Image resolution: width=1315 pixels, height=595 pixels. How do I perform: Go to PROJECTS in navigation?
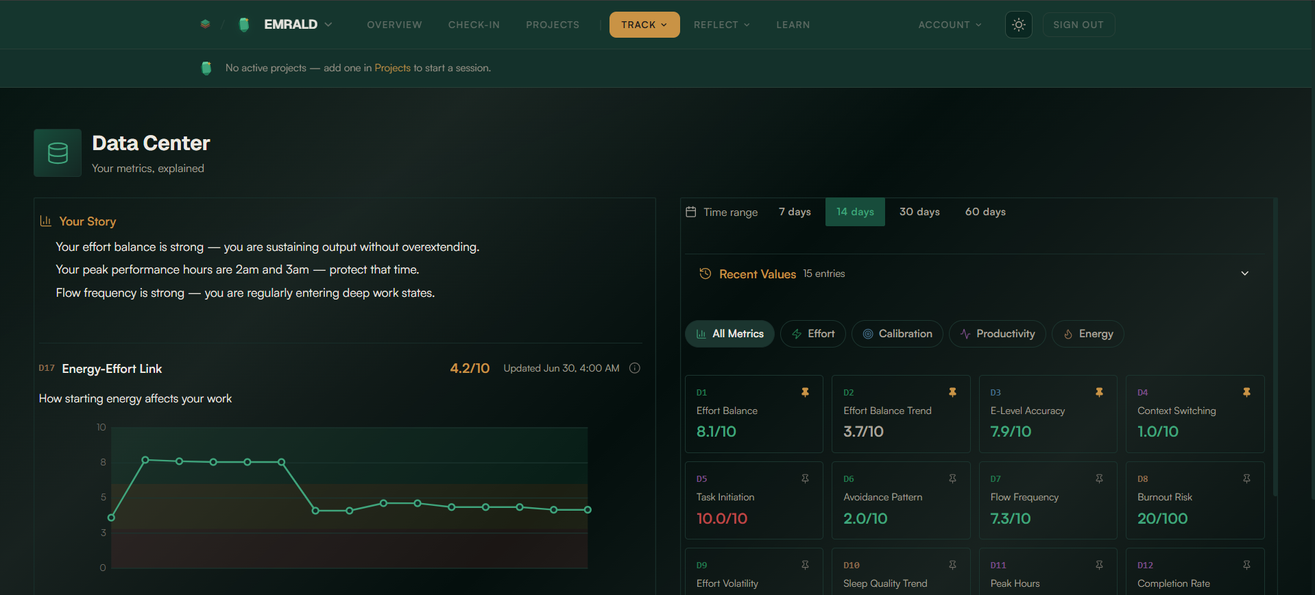[x=553, y=25]
